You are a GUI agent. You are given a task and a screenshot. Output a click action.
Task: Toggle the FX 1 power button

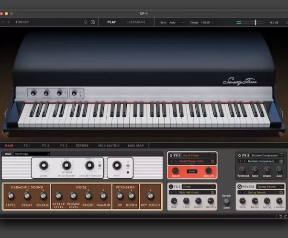click(x=171, y=156)
